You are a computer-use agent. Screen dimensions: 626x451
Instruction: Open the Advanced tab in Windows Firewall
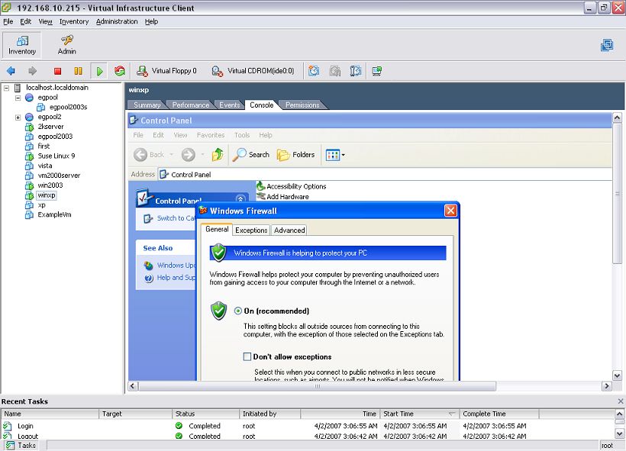(289, 230)
